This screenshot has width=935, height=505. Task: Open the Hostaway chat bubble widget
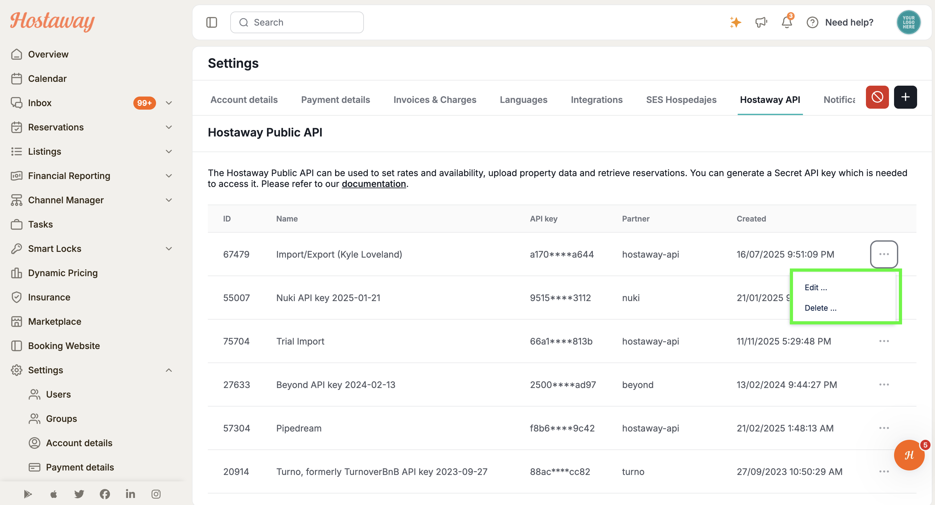(x=909, y=455)
